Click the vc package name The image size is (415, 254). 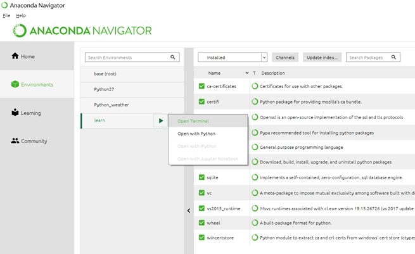[x=209, y=193]
